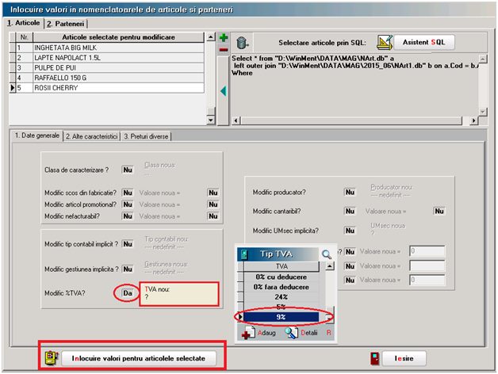Screen dimensions: 498x374
Task: Toggle Nu for Clasa de caracterizare
Action: click(x=127, y=170)
